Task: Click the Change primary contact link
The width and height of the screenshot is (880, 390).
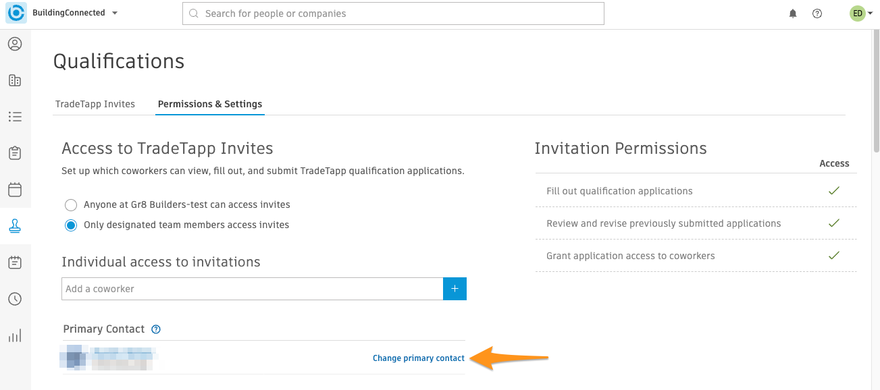Action: (419, 358)
